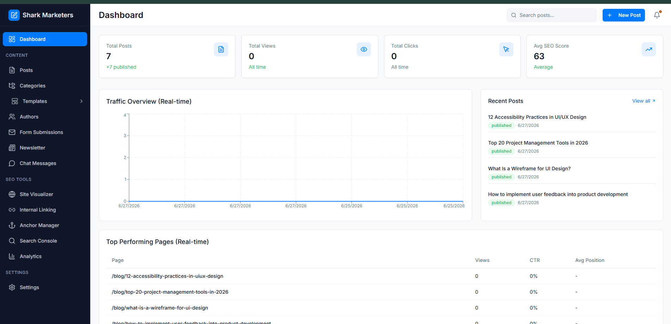This screenshot has width=671, height=324.
Task: Focus the Search posts input field
Action: (x=551, y=15)
